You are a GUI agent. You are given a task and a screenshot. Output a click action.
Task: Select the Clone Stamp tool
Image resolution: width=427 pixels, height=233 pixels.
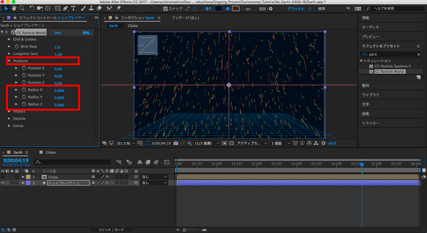tap(91, 8)
